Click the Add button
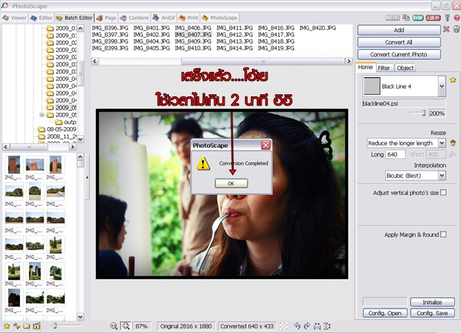 click(399, 30)
